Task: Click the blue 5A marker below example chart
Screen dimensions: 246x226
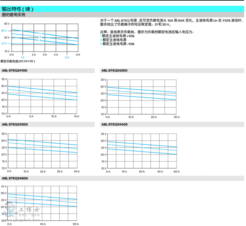Action: 67,57
